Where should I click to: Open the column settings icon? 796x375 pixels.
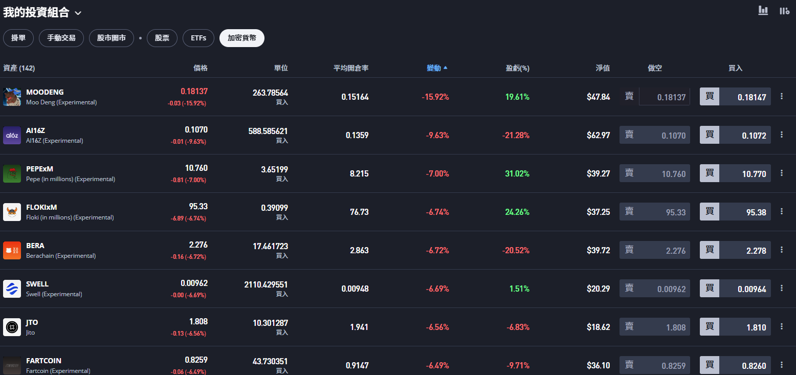[784, 10]
